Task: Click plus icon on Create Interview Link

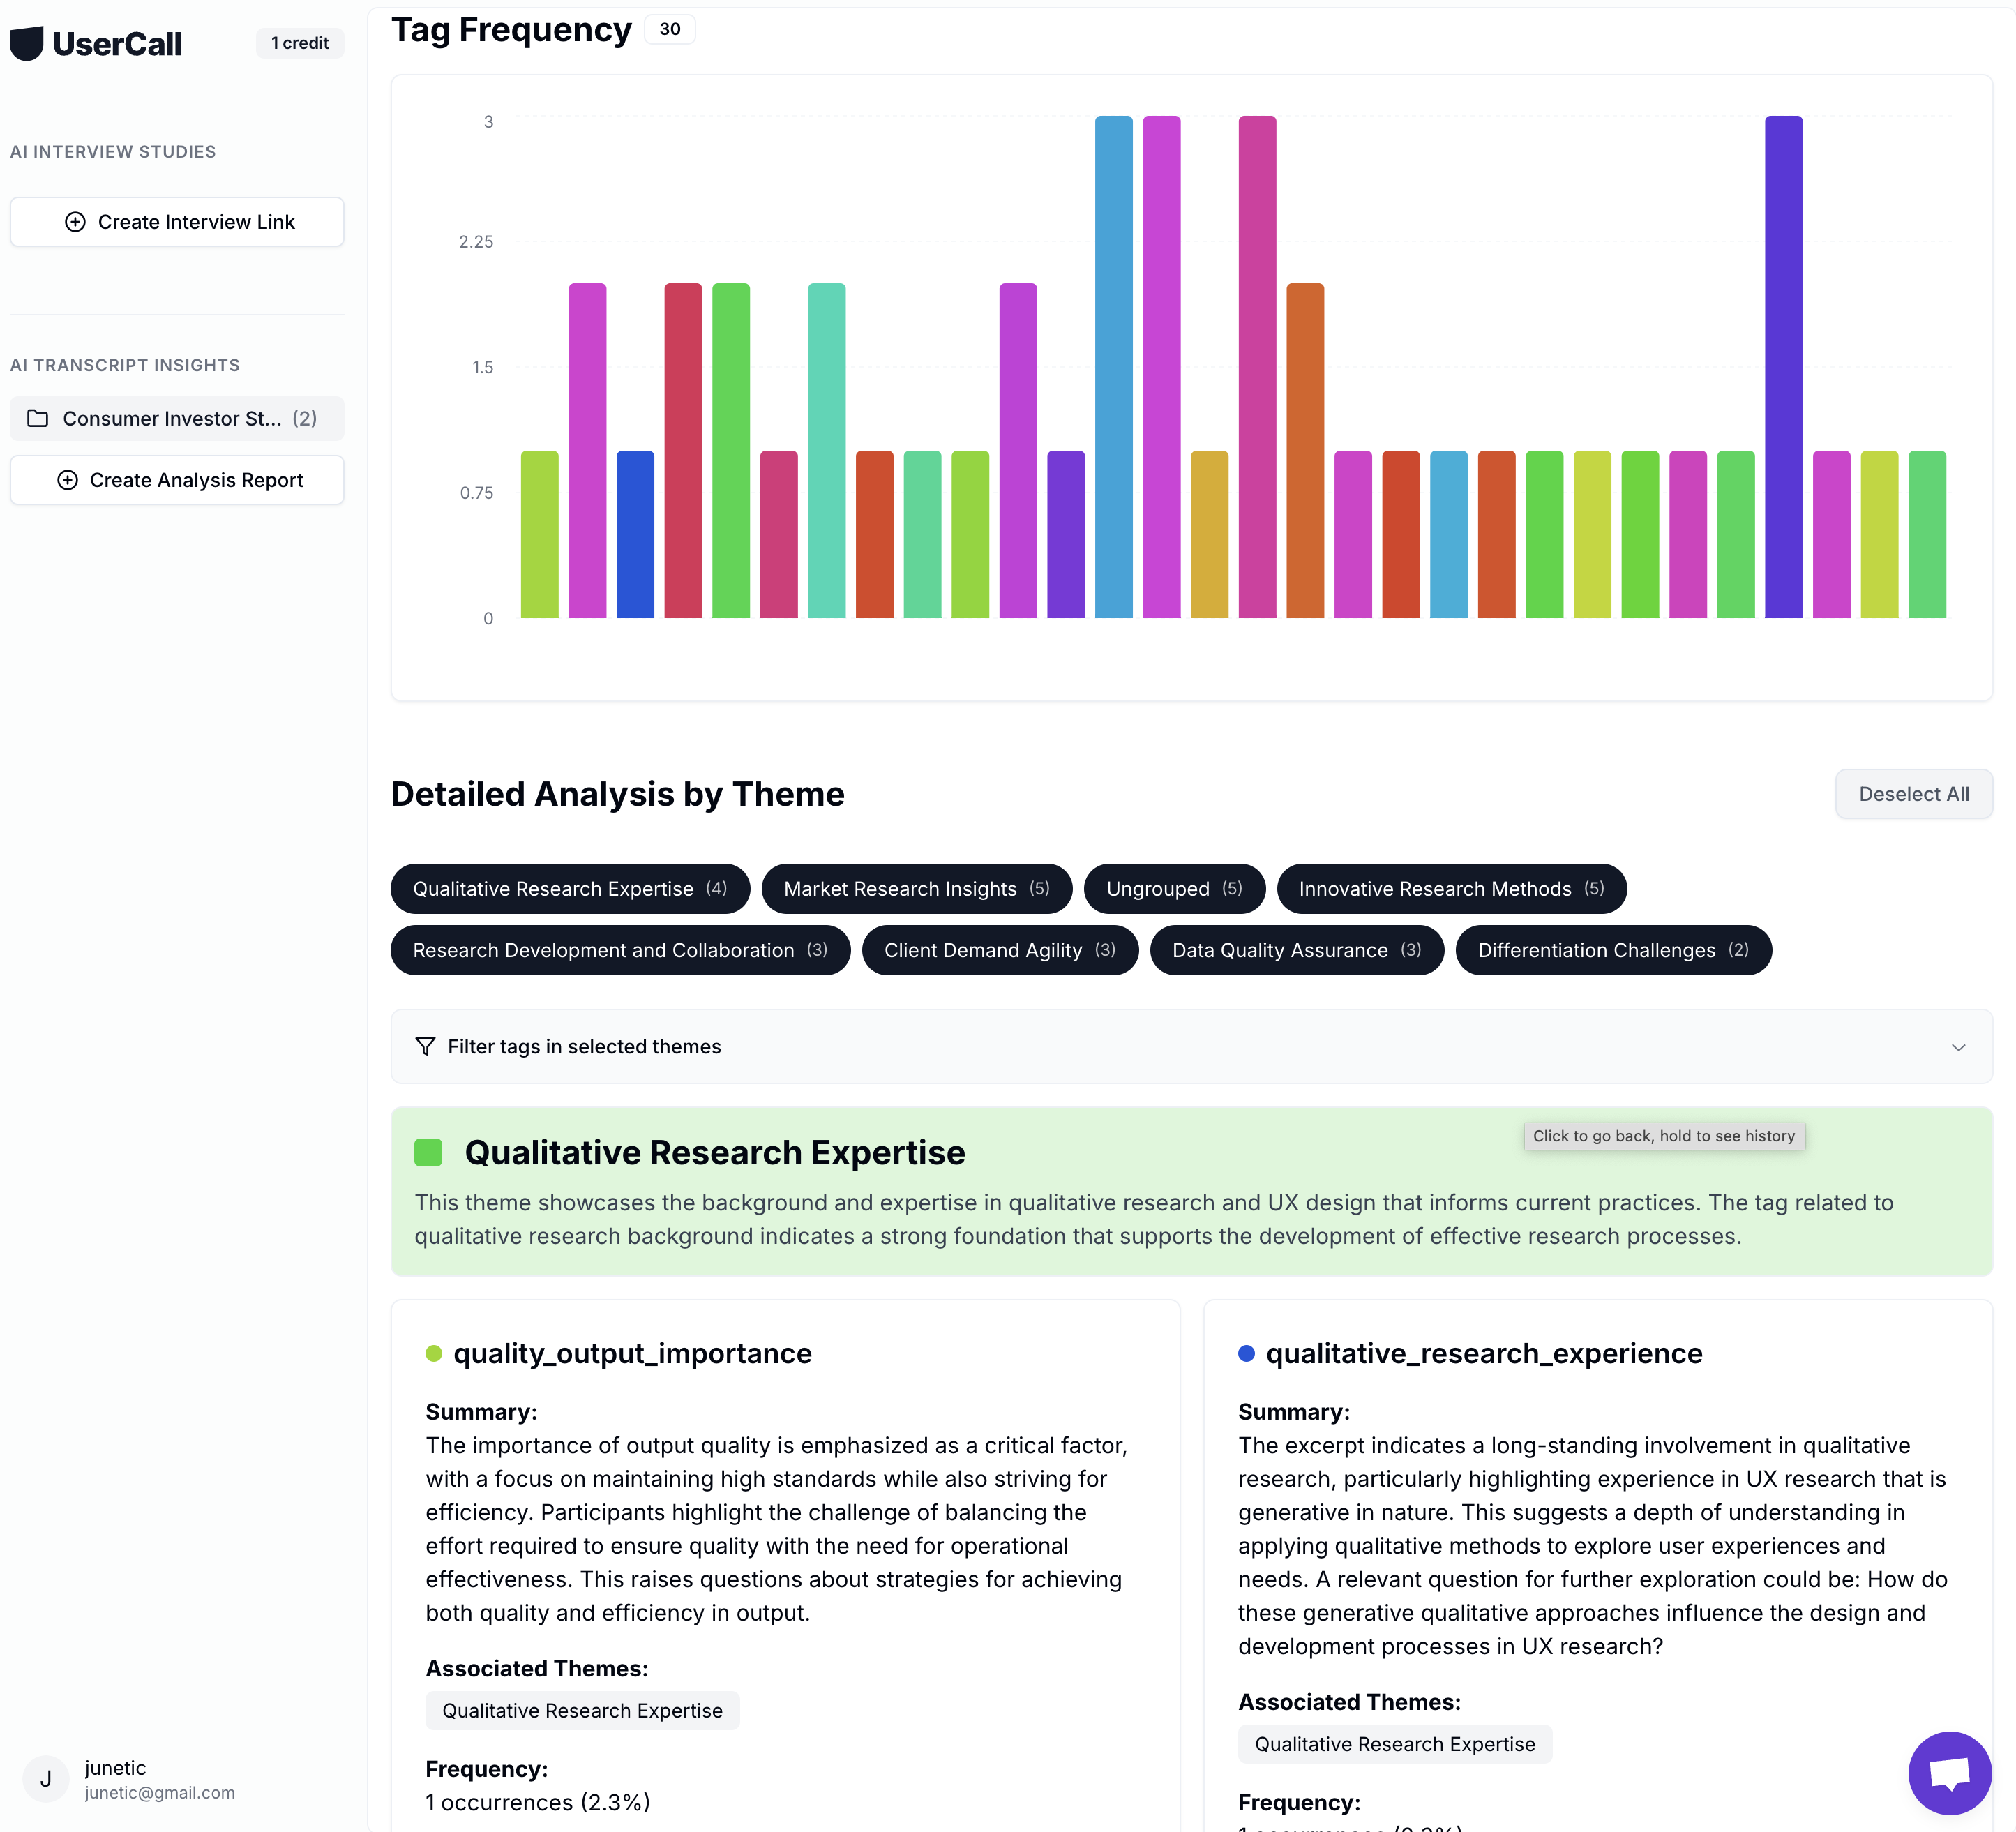Action: [x=75, y=222]
